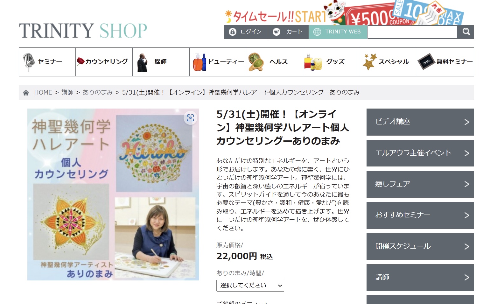Click the home icon in breadcrumb
This screenshot has width=497, height=304.
coord(26,93)
